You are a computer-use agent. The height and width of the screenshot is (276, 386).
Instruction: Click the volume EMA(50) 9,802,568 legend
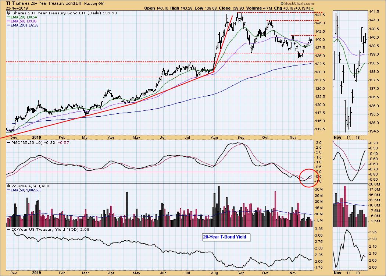pyautogui.click(x=24, y=190)
